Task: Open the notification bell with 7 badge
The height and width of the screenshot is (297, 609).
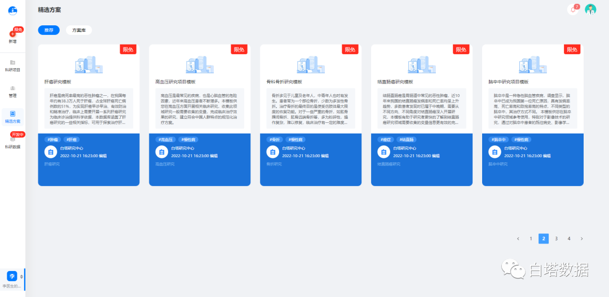Action: point(572,10)
